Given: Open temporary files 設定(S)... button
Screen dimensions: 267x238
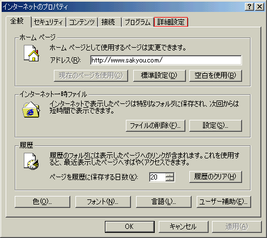Looking at the screenshot, I should (x=215, y=126).
